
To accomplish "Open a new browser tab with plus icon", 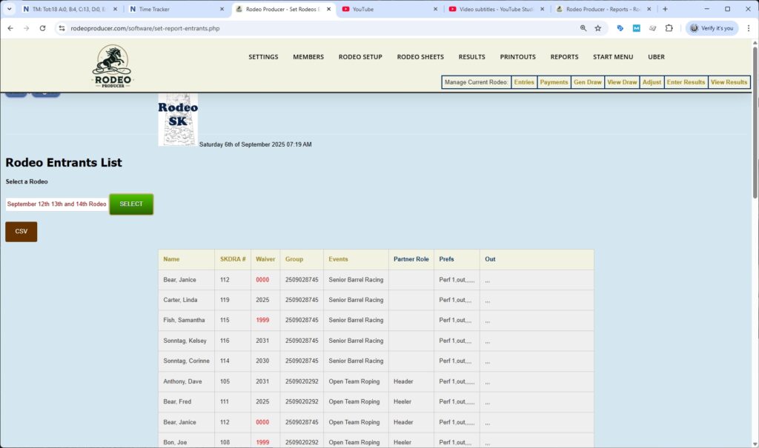I will click(x=665, y=9).
